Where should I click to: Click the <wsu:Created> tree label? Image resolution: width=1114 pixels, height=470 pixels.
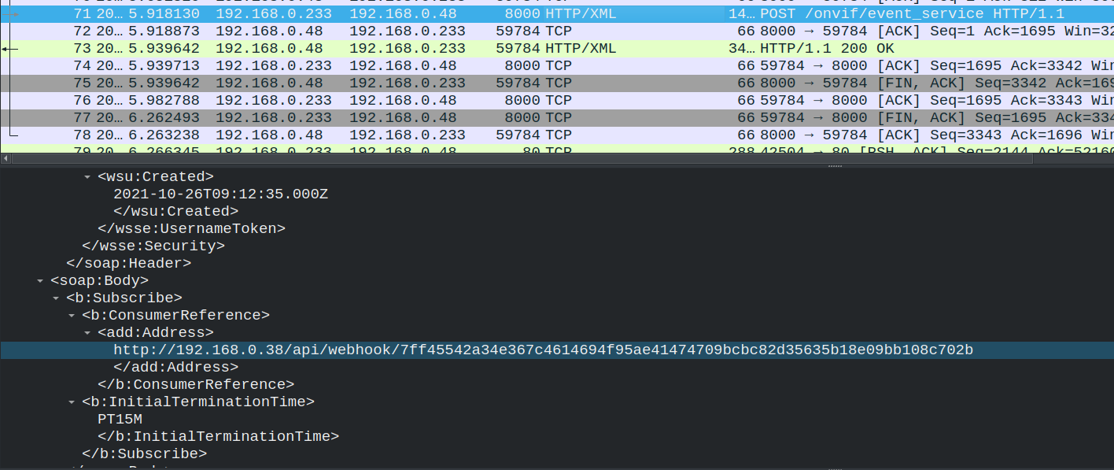(156, 177)
